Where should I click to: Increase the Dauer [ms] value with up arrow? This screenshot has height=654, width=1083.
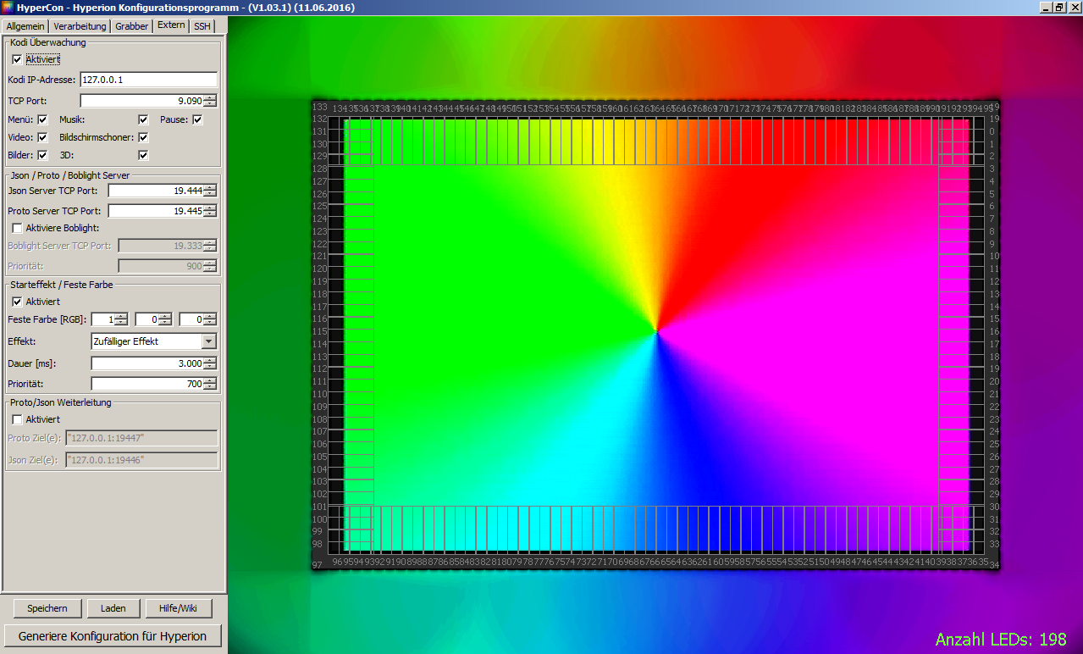click(210, 360)
